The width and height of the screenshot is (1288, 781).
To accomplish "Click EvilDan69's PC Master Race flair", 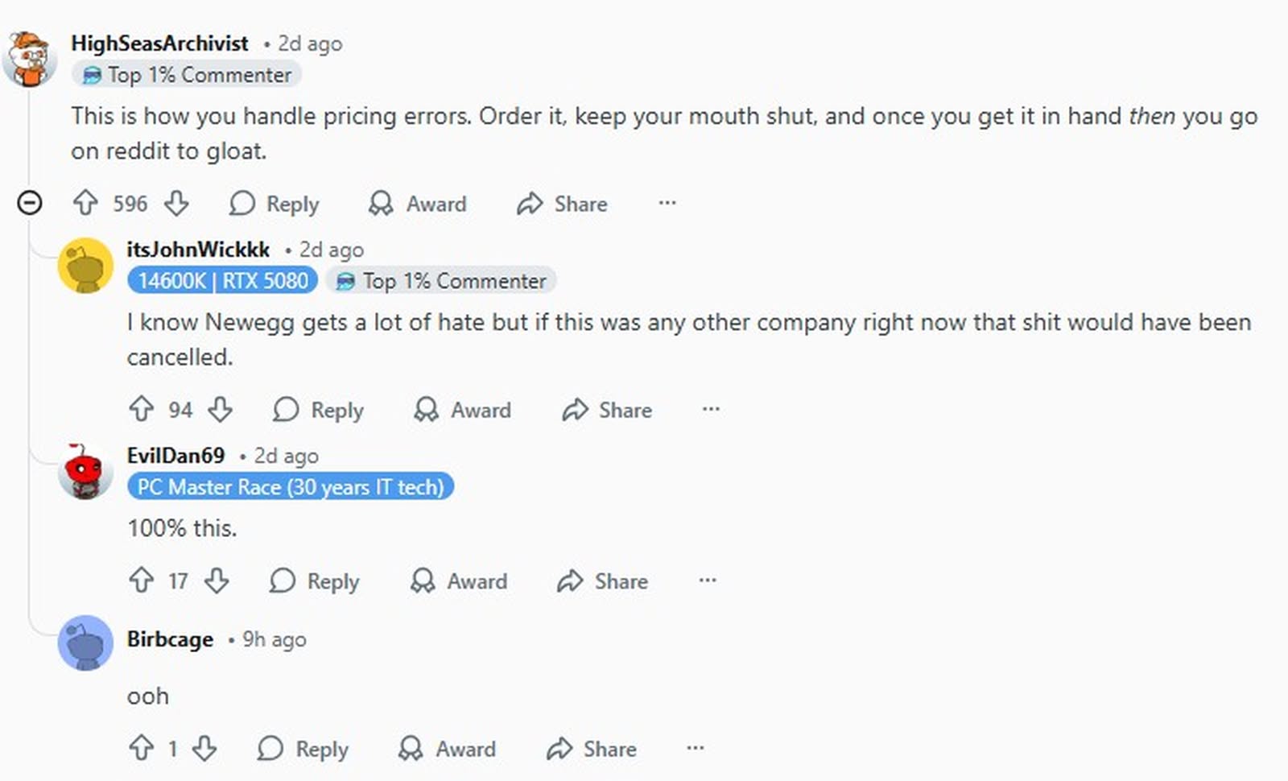I will 291,487.
